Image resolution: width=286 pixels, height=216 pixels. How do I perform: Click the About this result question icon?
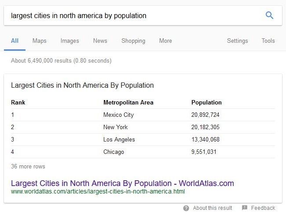186,208
